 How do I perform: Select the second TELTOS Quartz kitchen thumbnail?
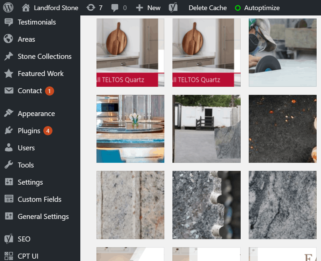pos(206,53)
